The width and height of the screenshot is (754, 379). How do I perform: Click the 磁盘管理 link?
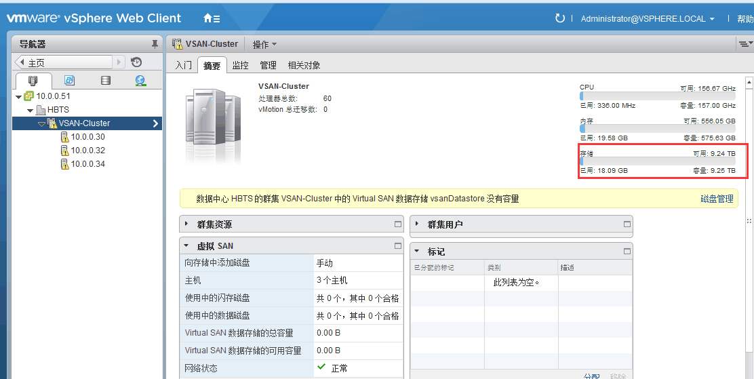717,199
